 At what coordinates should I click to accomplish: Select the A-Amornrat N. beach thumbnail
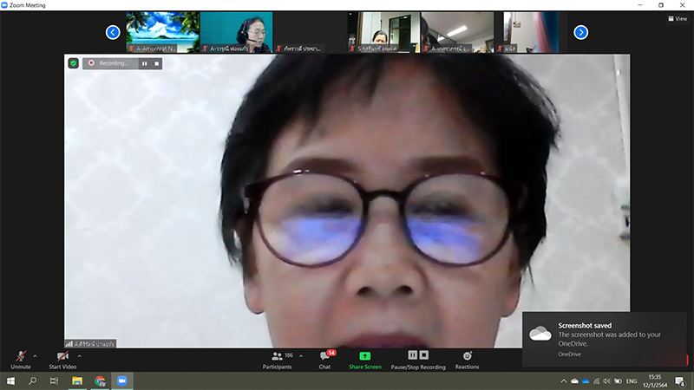coord(162,32)
